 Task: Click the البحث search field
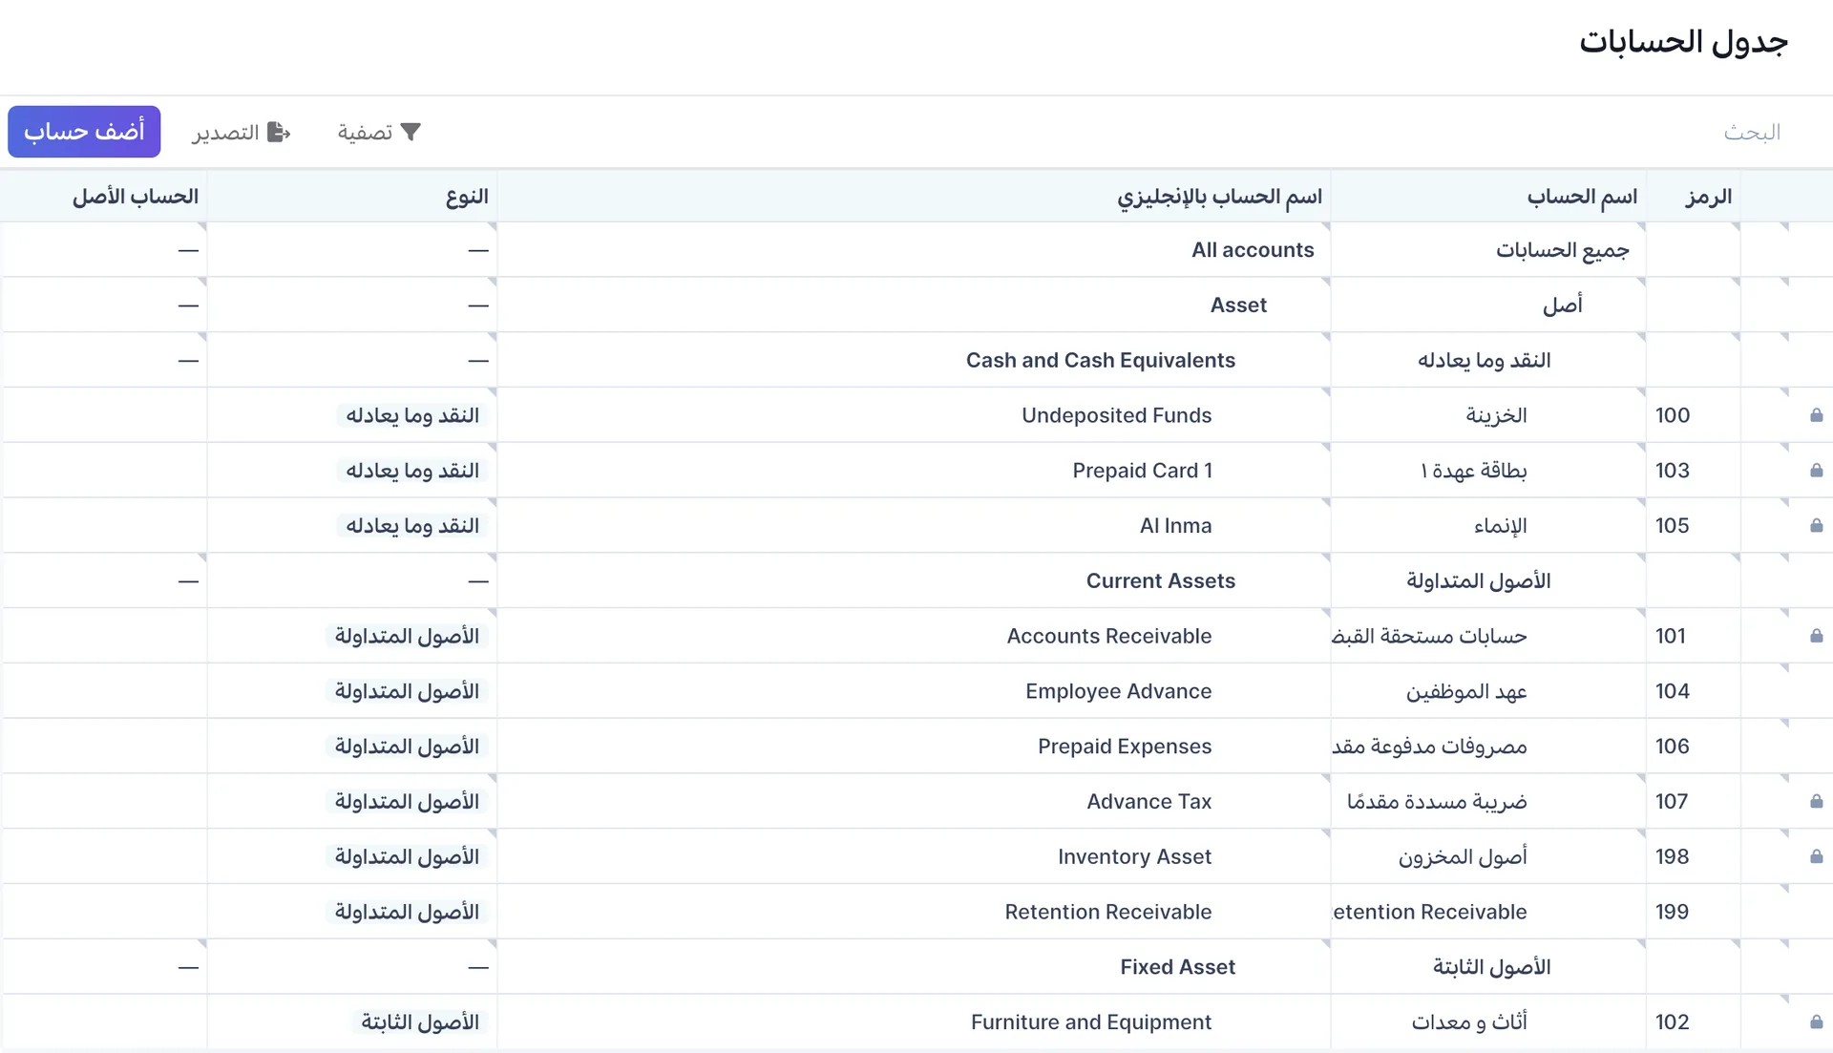click(1752, 132)
